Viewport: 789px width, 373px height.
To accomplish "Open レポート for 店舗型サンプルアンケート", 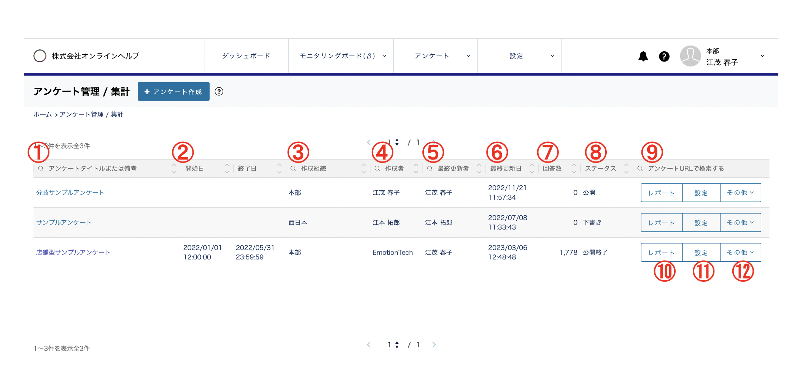I will (662, 253).
